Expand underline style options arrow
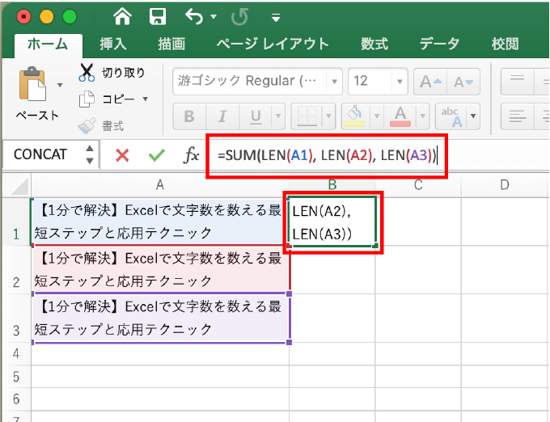 (278, 116)
